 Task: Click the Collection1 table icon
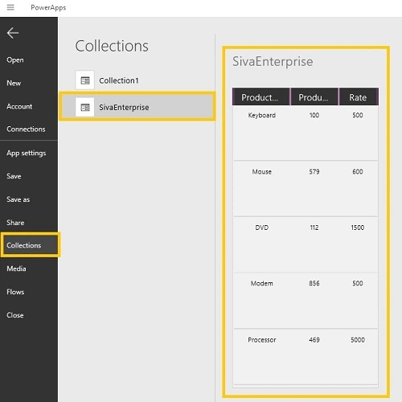[85, 80]
